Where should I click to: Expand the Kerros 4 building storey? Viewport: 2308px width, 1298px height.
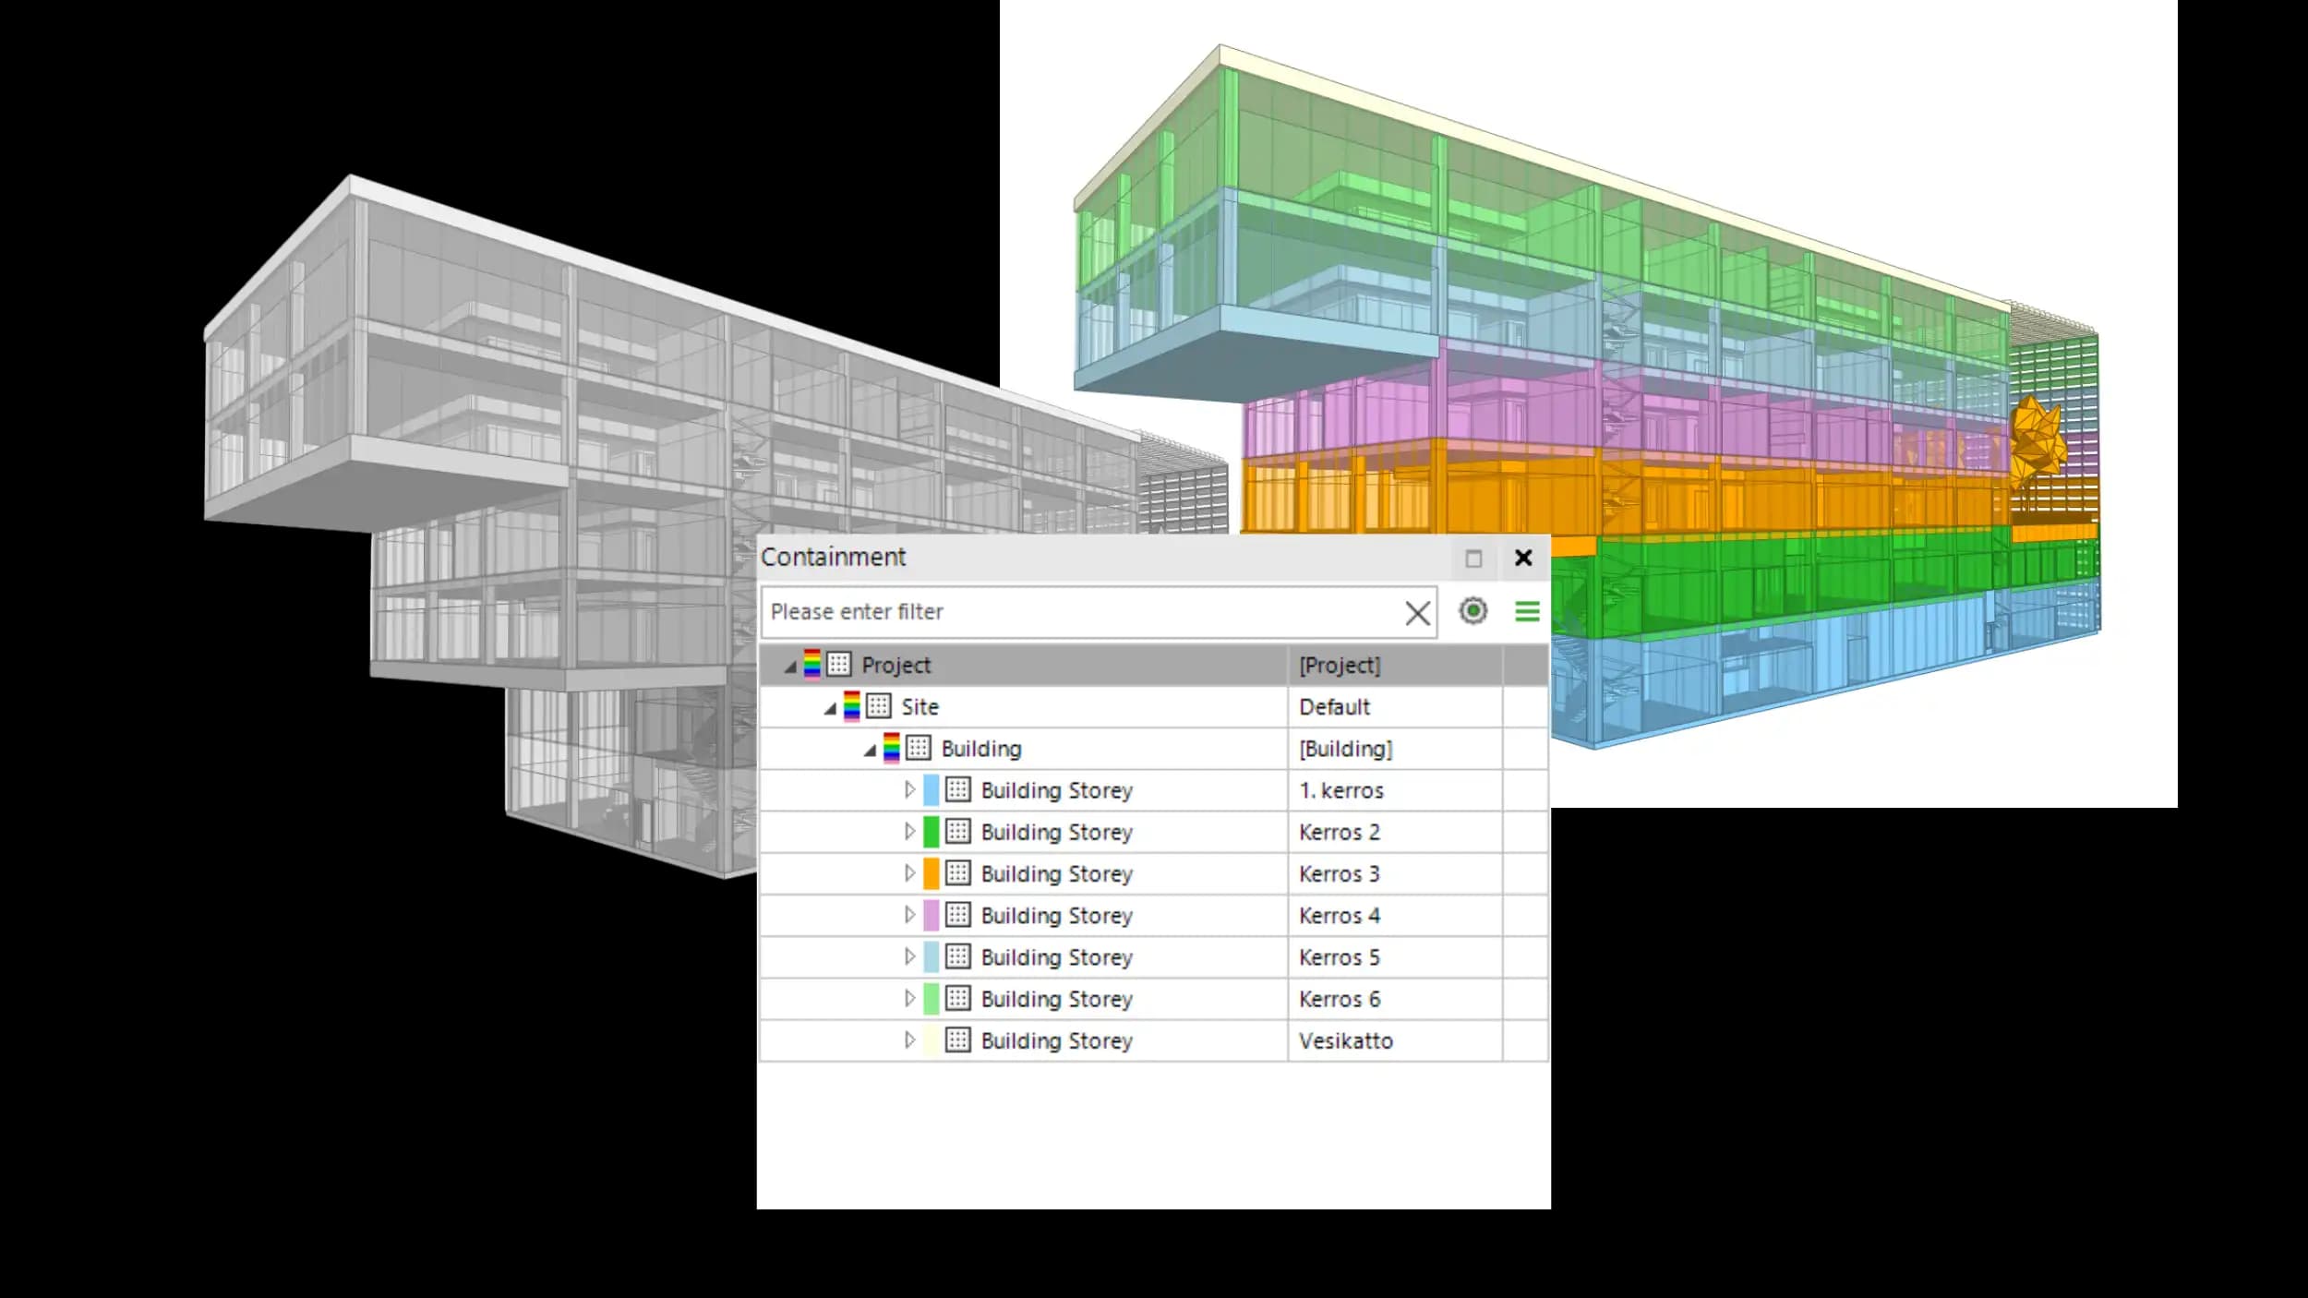point(909,915)
